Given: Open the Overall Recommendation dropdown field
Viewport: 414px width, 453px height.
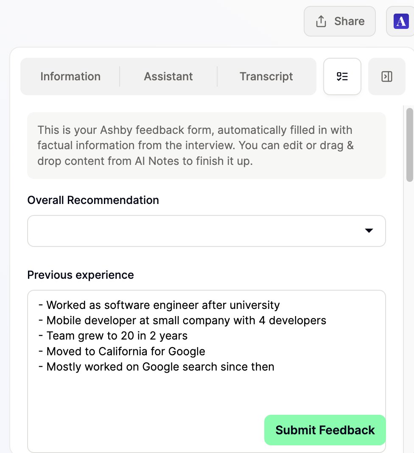Looking at the screenshot, I should click(195, 231).
